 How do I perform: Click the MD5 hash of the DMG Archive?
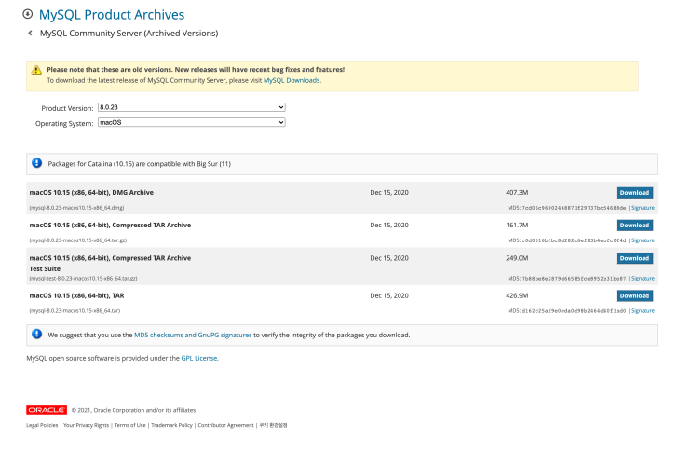[574, 208]
